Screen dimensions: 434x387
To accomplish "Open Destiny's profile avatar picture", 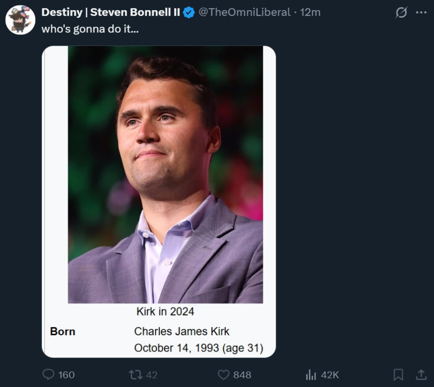I will [20, 20].
